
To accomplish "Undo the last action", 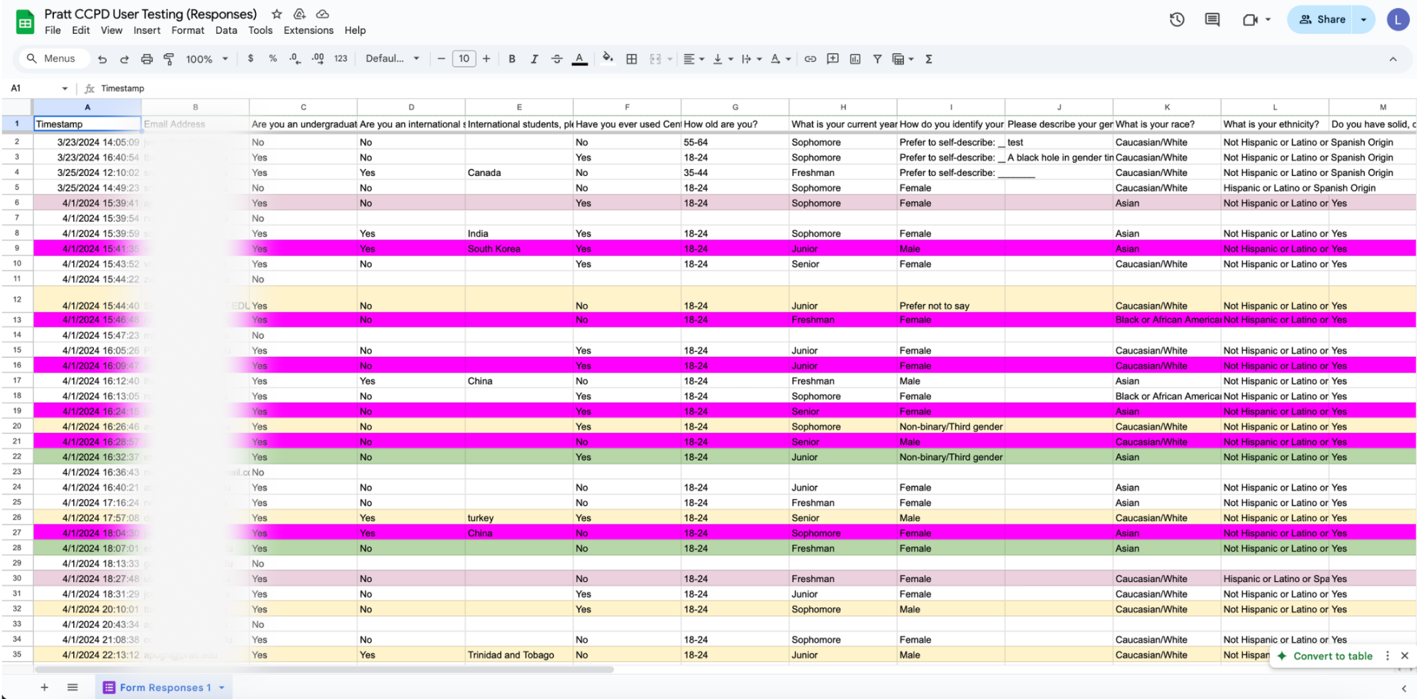I will pos(102,58).
